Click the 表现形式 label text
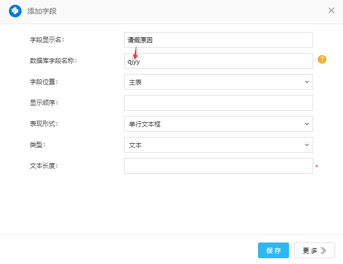The width and height of the screenshot is (343, 264). [44, 124]
